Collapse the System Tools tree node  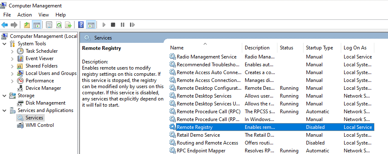point(4,44)
